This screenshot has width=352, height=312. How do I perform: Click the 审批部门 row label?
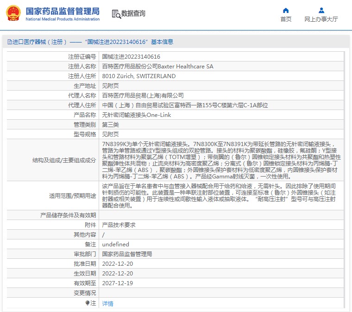click(x=85, y=254)
